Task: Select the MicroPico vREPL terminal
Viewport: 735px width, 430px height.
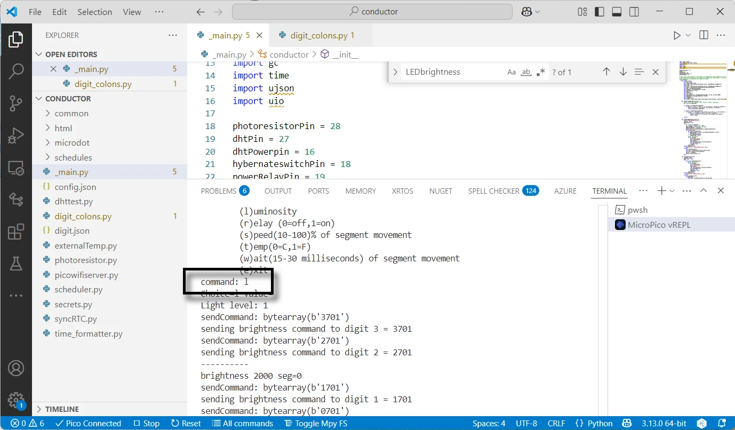Action: (x=671, y=225)
